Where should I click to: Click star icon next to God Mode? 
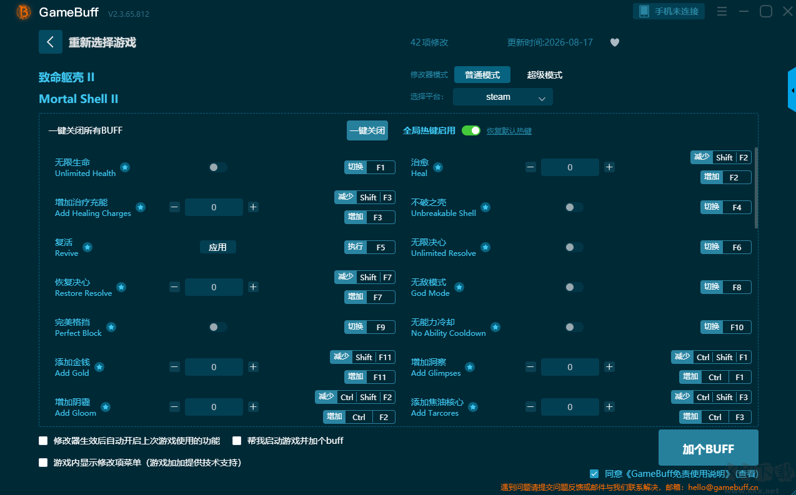point(459,287)
